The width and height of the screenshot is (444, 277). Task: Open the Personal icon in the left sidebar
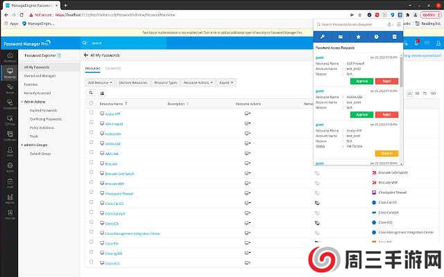click(10, 214)
